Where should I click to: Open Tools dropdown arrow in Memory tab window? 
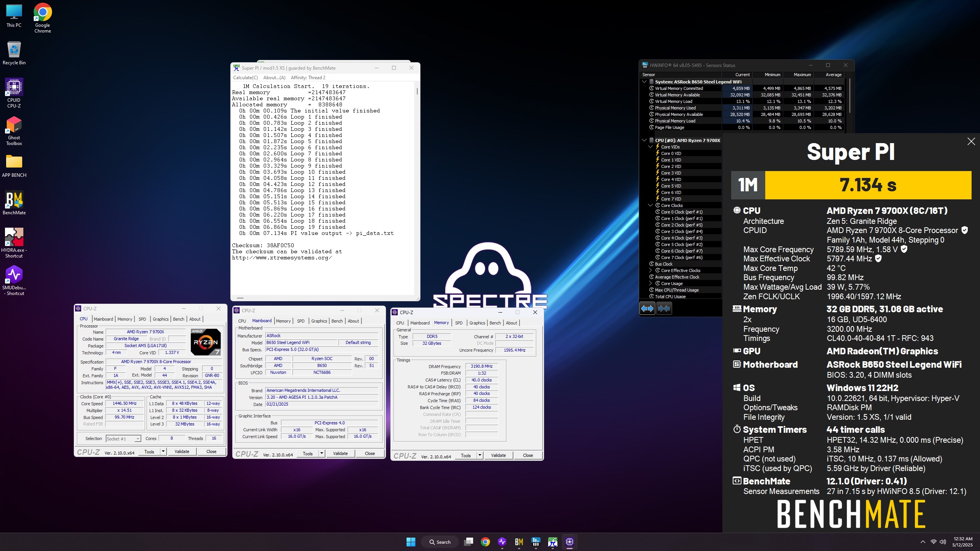click(480, 455)
